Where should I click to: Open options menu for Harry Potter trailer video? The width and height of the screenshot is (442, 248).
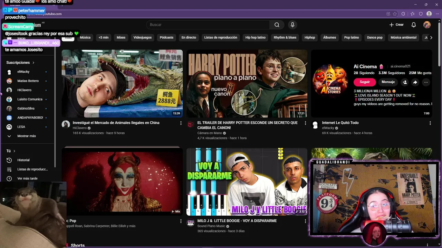point(305,123)
